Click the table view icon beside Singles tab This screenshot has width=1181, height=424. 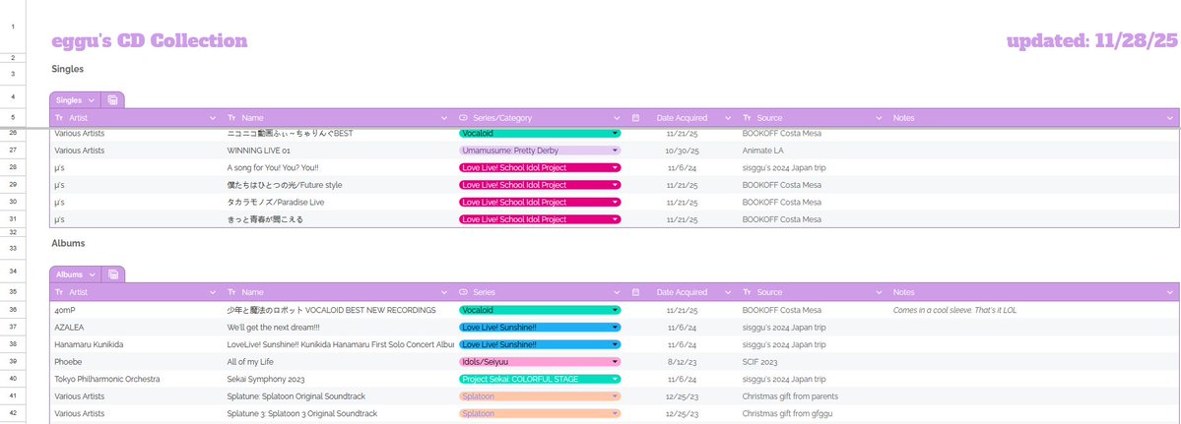click(x=113, y=100)
